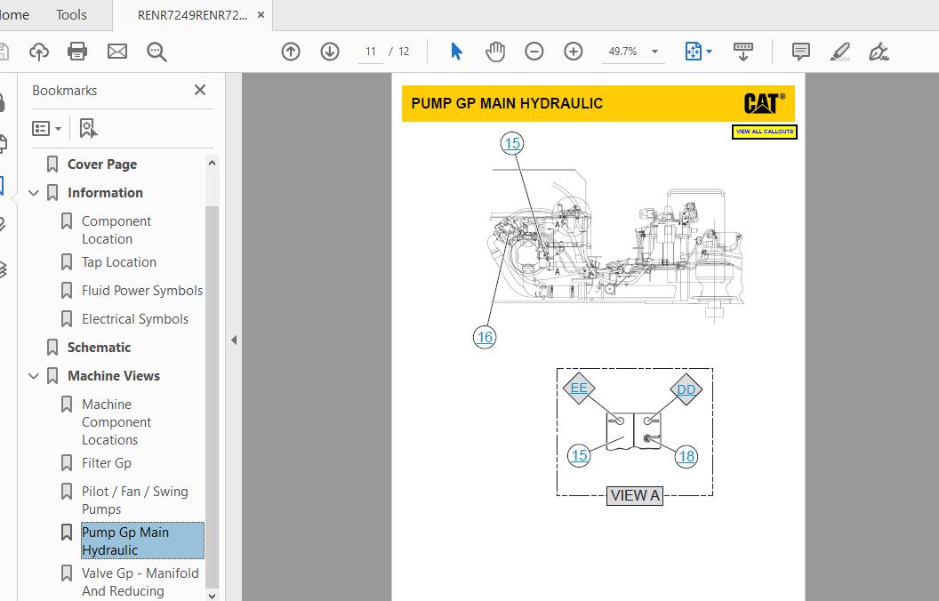Click the Print file icon
This screenshot has width=939, height=601.
pos(77,52)
